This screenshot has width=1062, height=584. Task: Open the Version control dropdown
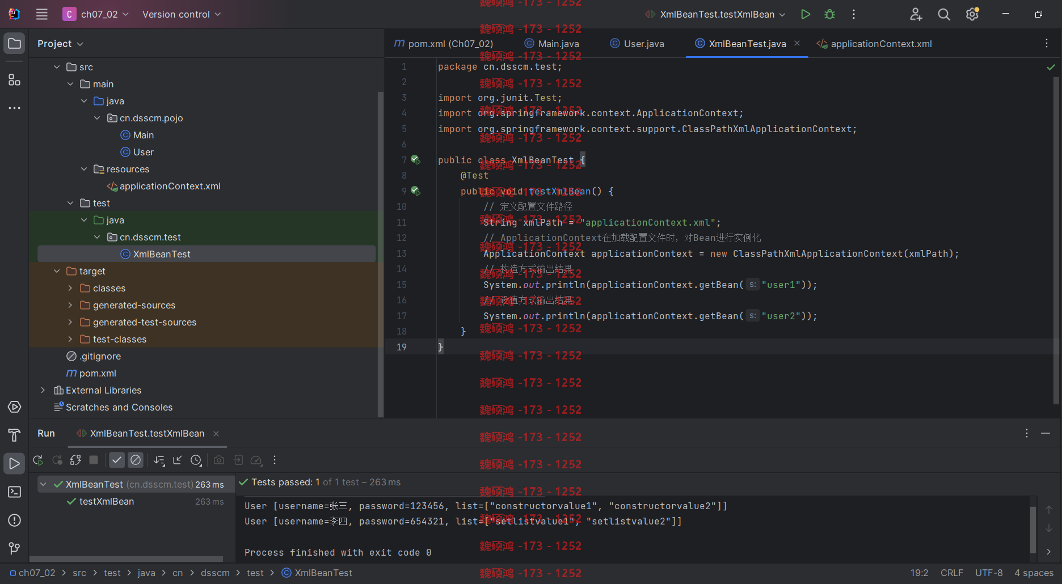tap(182, 14)
